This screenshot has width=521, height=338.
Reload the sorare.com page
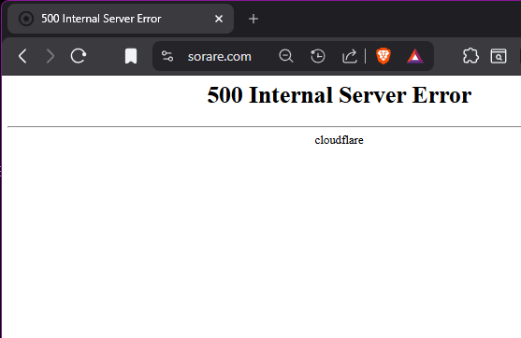tap(79, 56)
